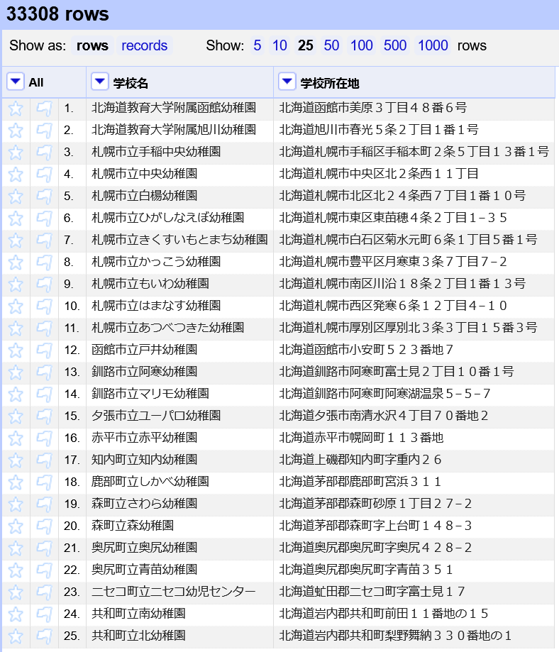Select cell 札幌市立もいわ幼稚園
The height and width of the screenshot is (652, 559).
coord(179,284)
